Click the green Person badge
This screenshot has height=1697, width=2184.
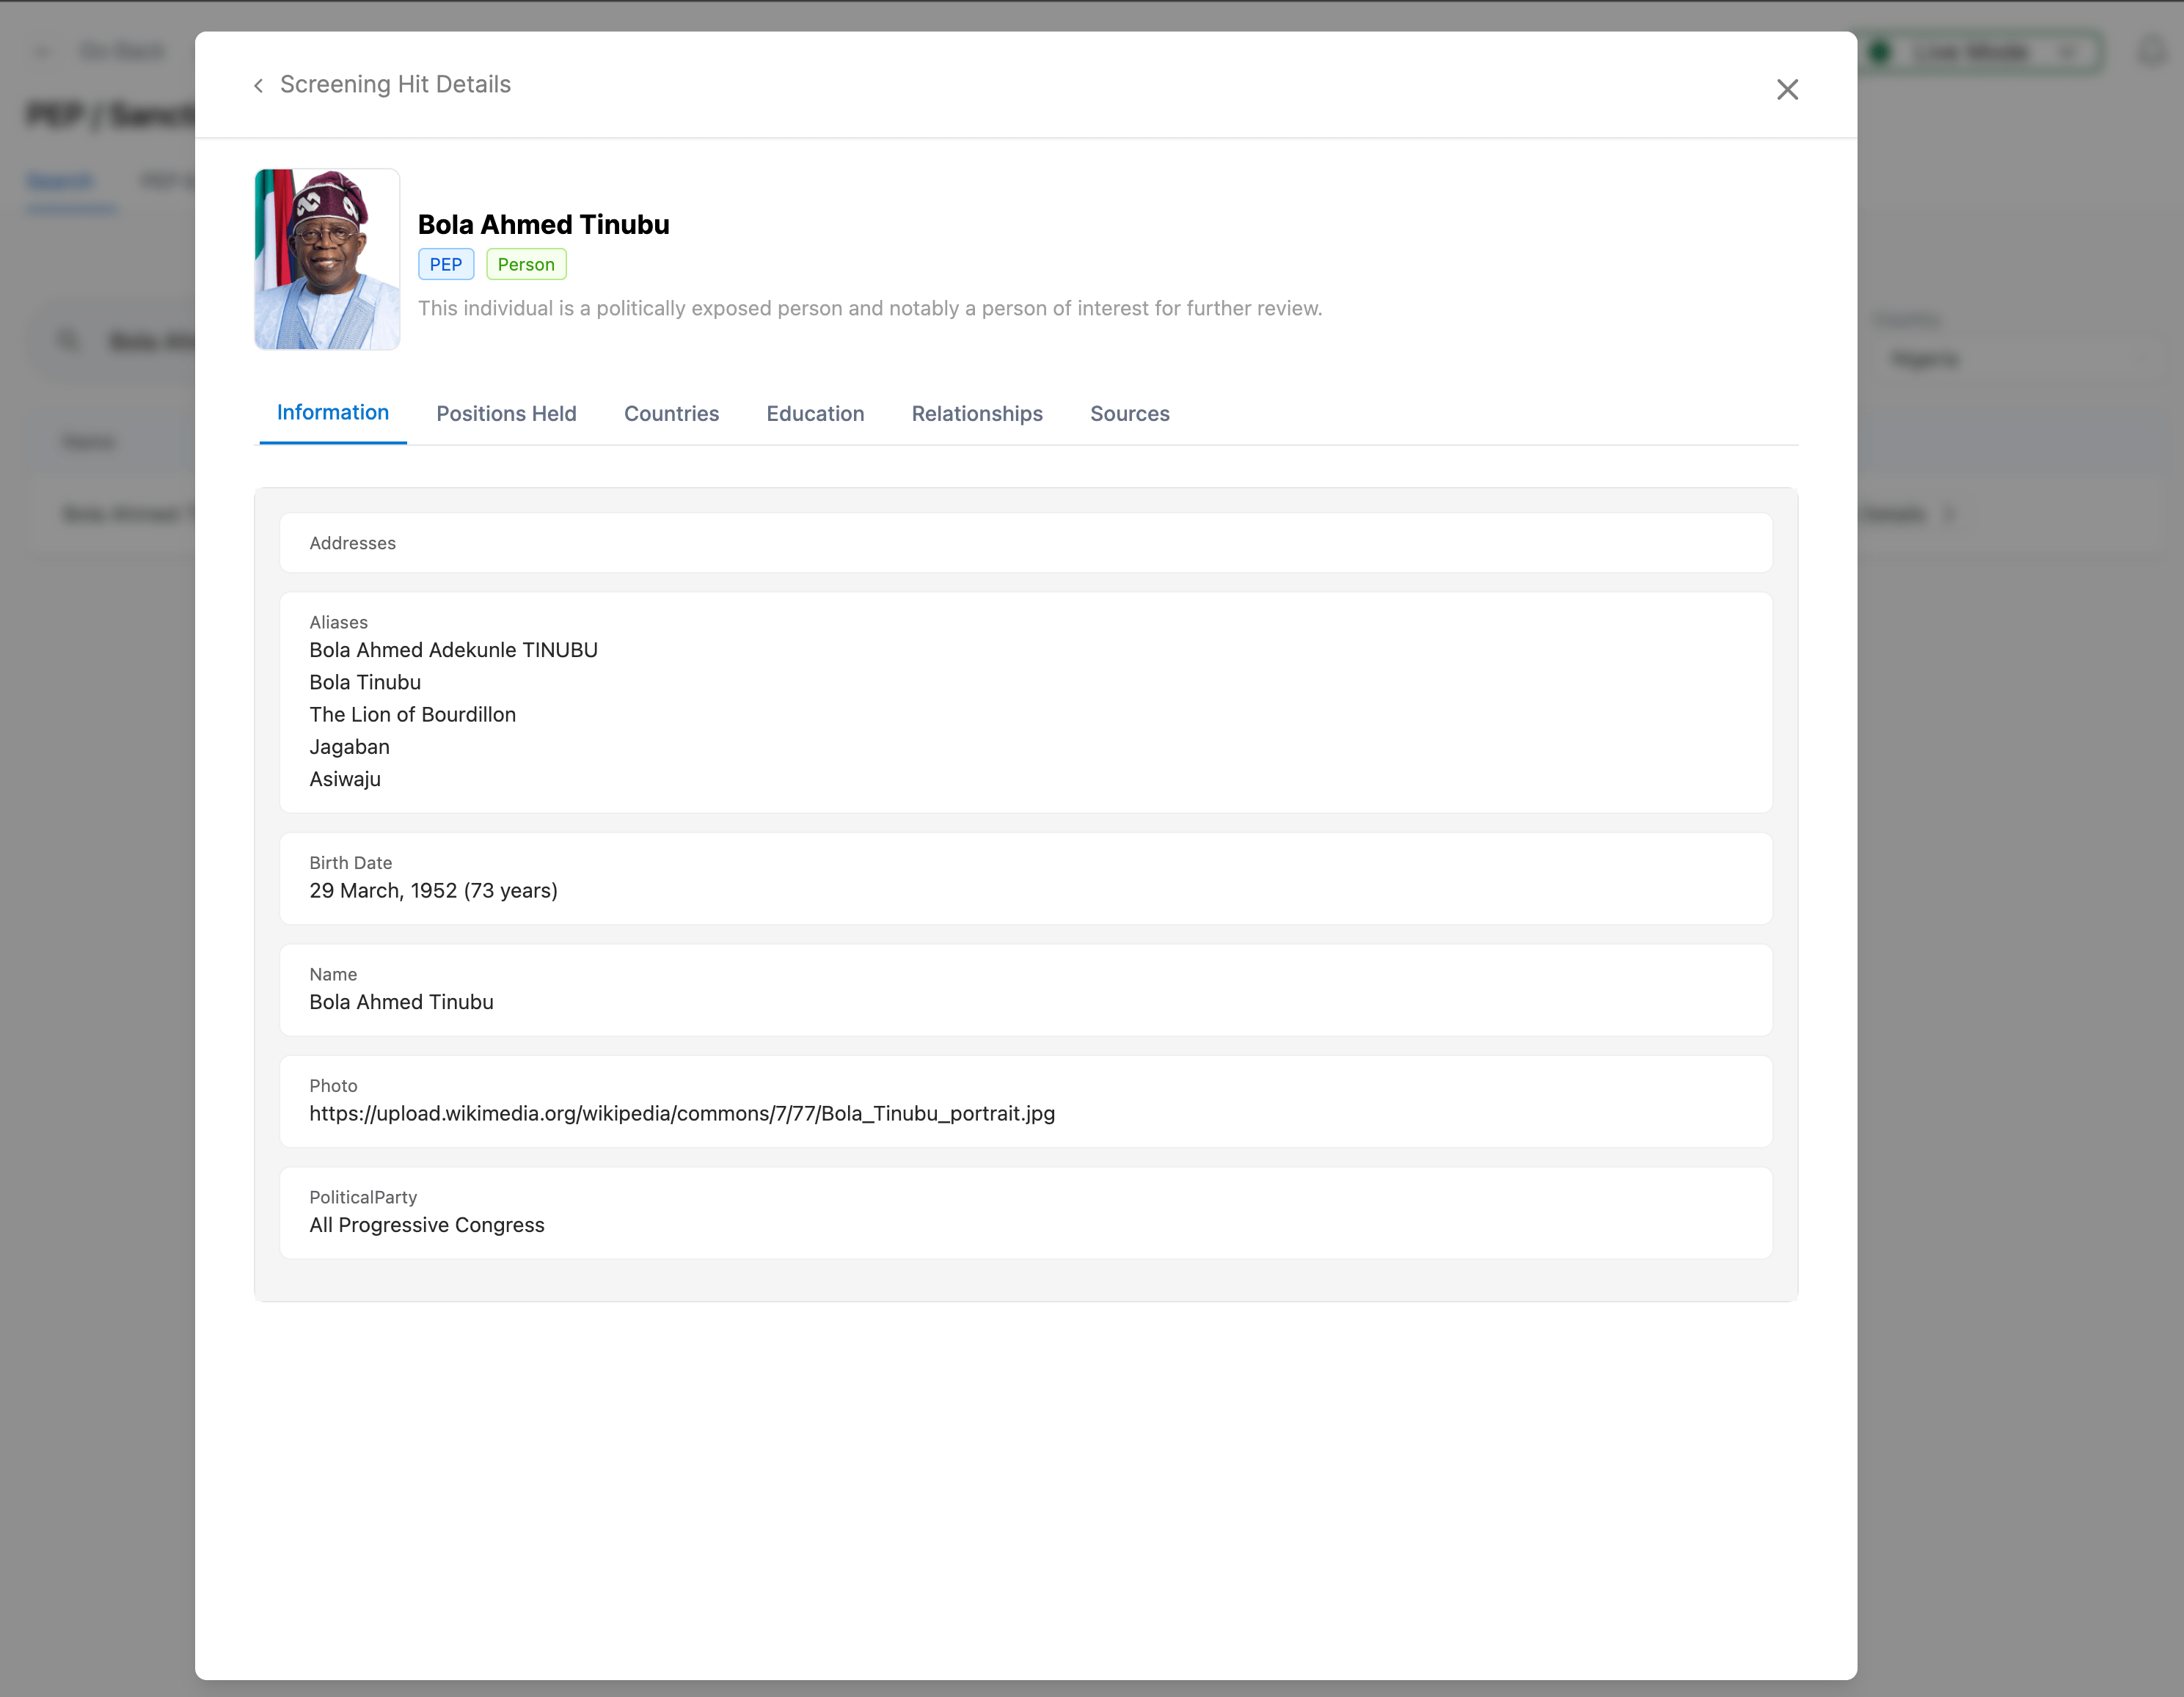[526, 265]
